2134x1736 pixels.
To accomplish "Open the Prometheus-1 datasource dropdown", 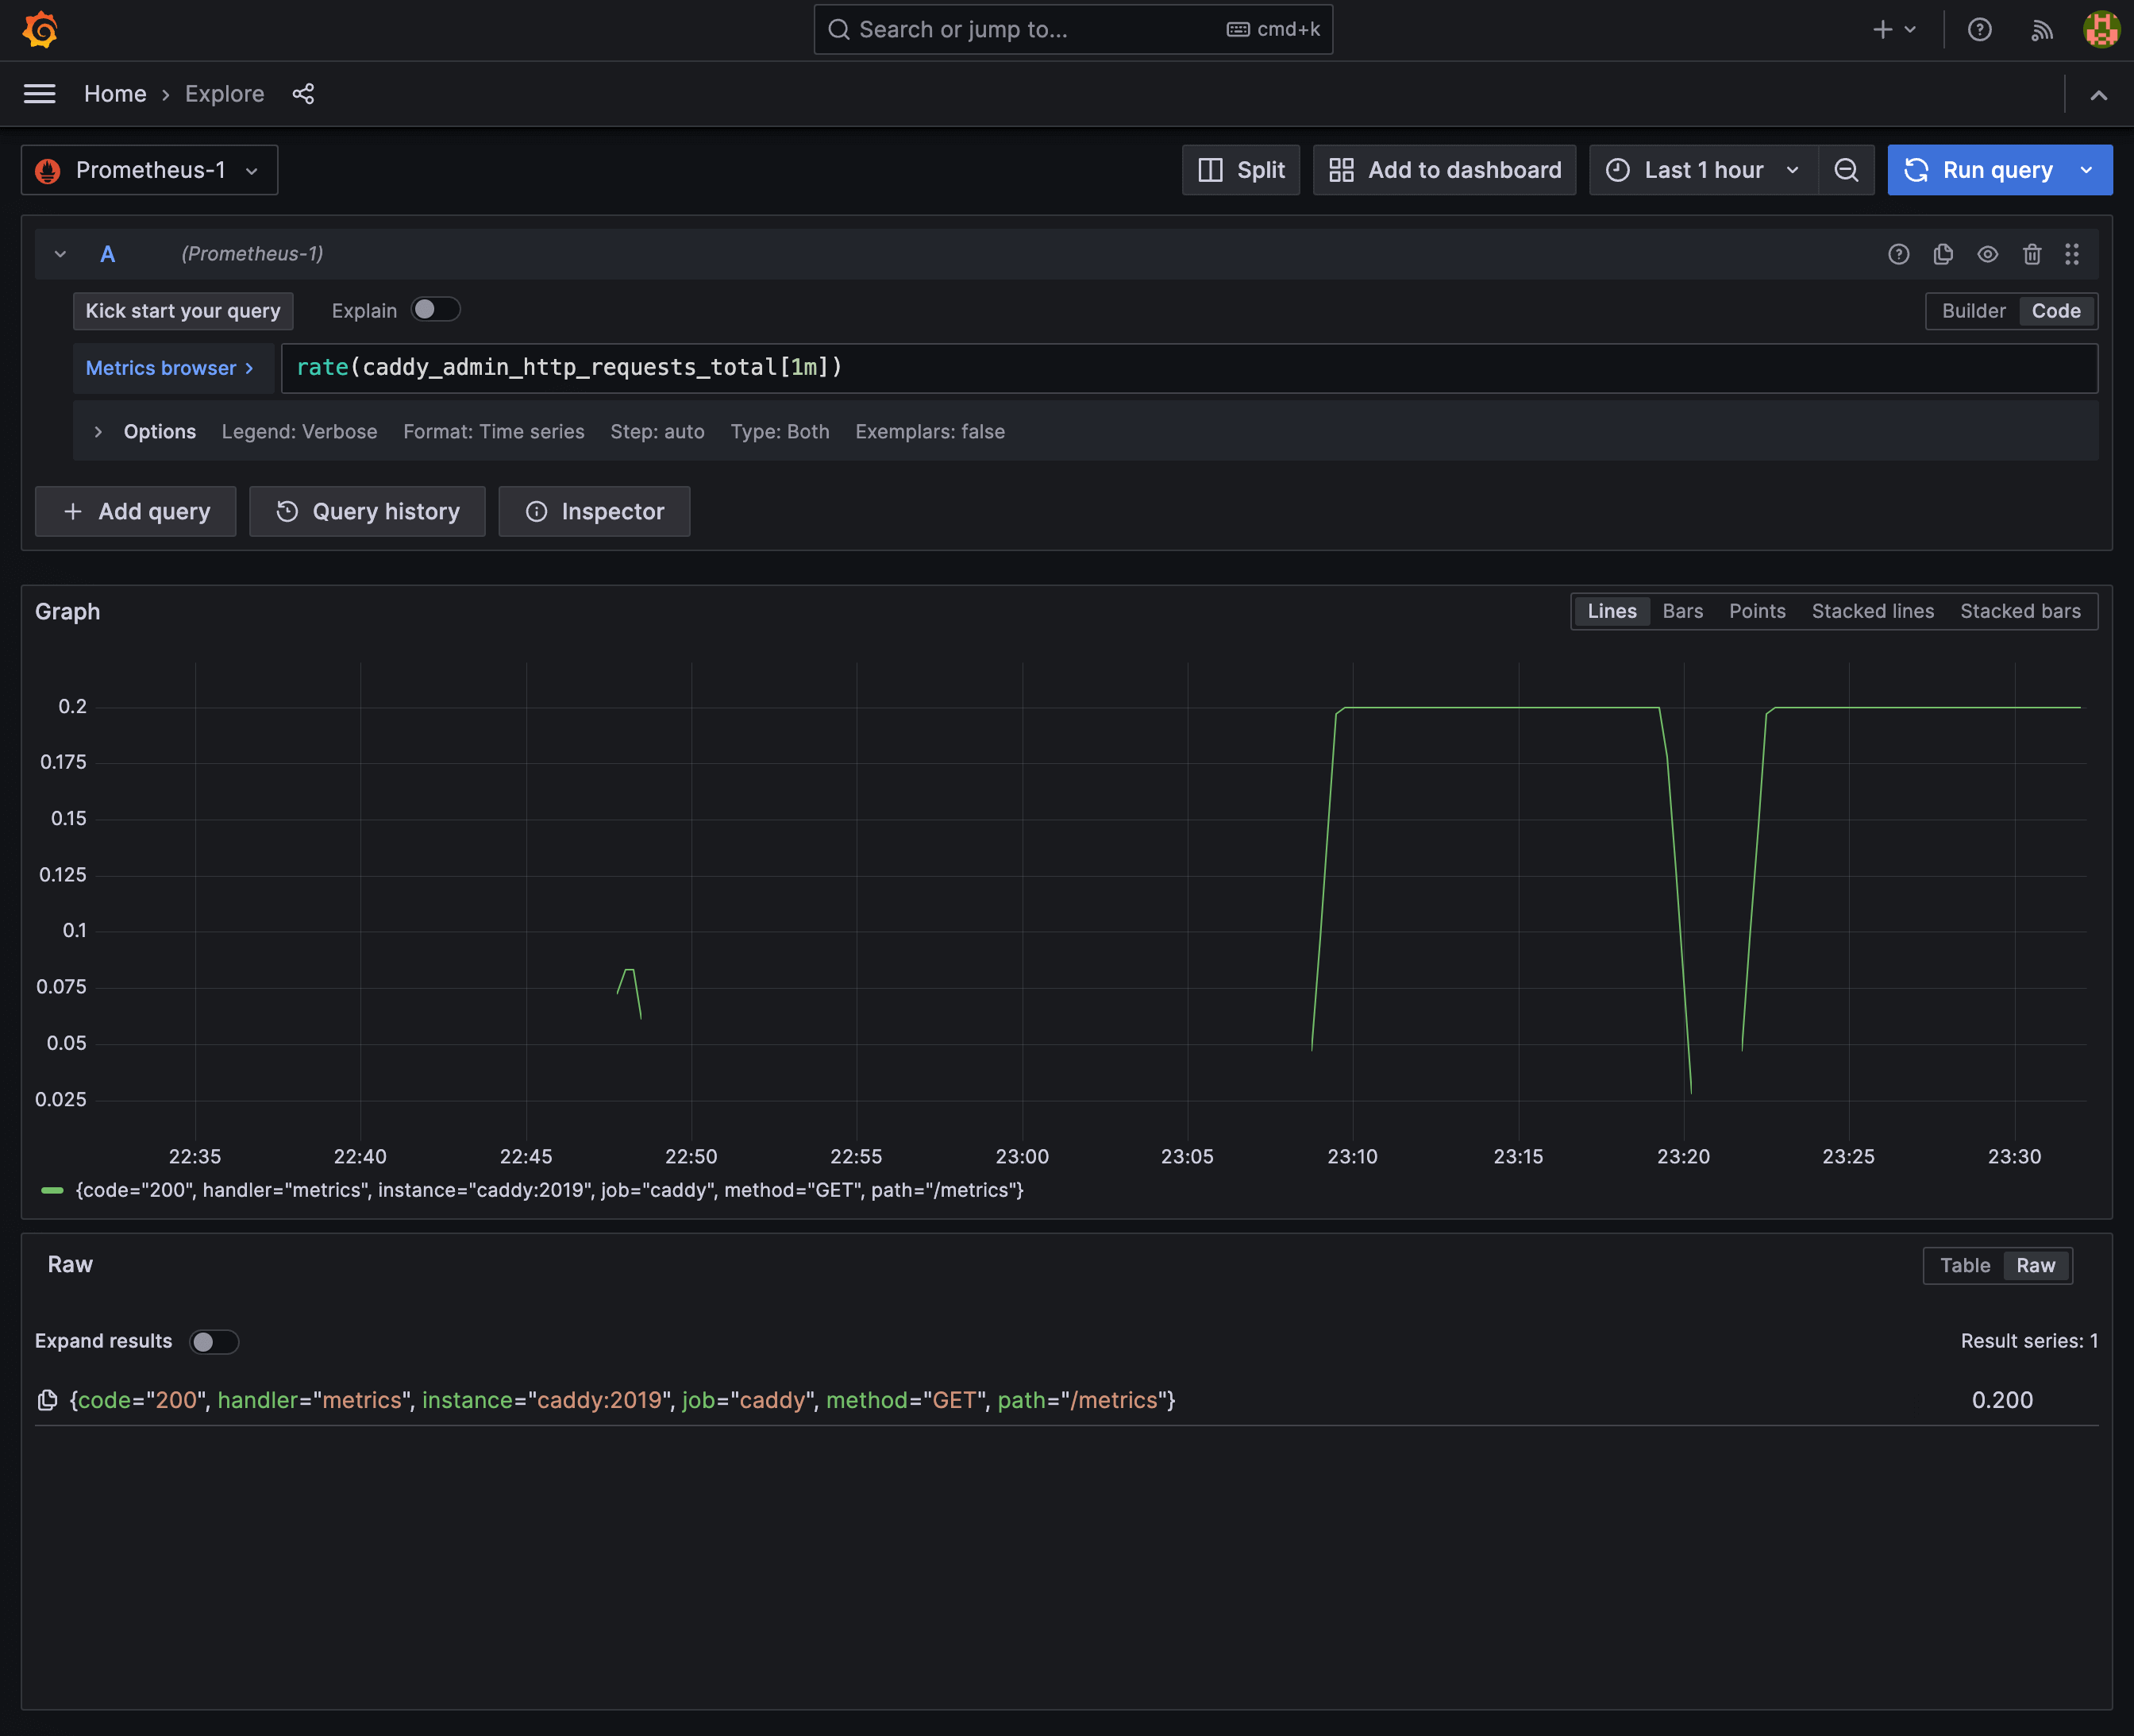I will click(150, 170).
